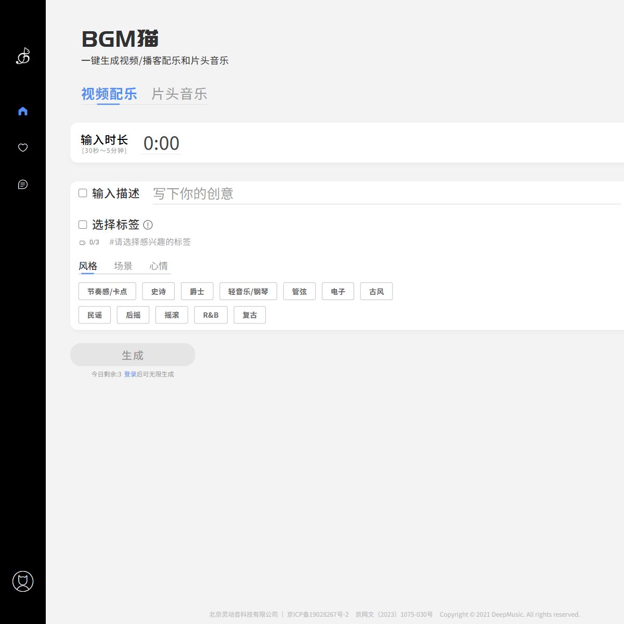
Task: Open favorites heart icon in sidebar
Action: pos(23,148)
